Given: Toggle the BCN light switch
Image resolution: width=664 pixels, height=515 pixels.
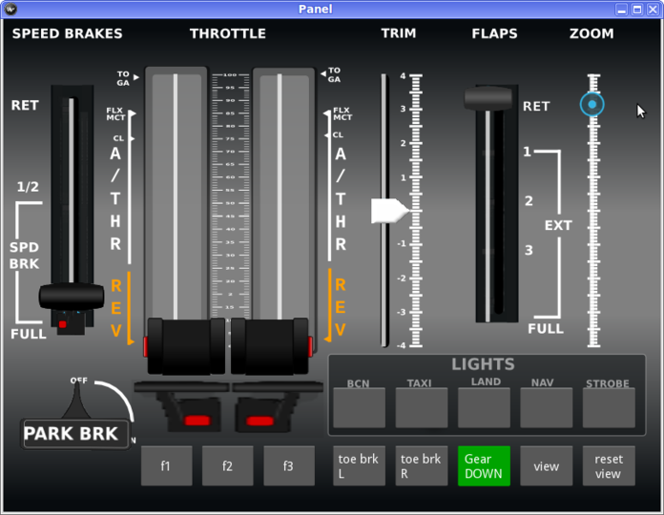Looking at the screenshot, I should pyautogui.click(x=359, y=408).
